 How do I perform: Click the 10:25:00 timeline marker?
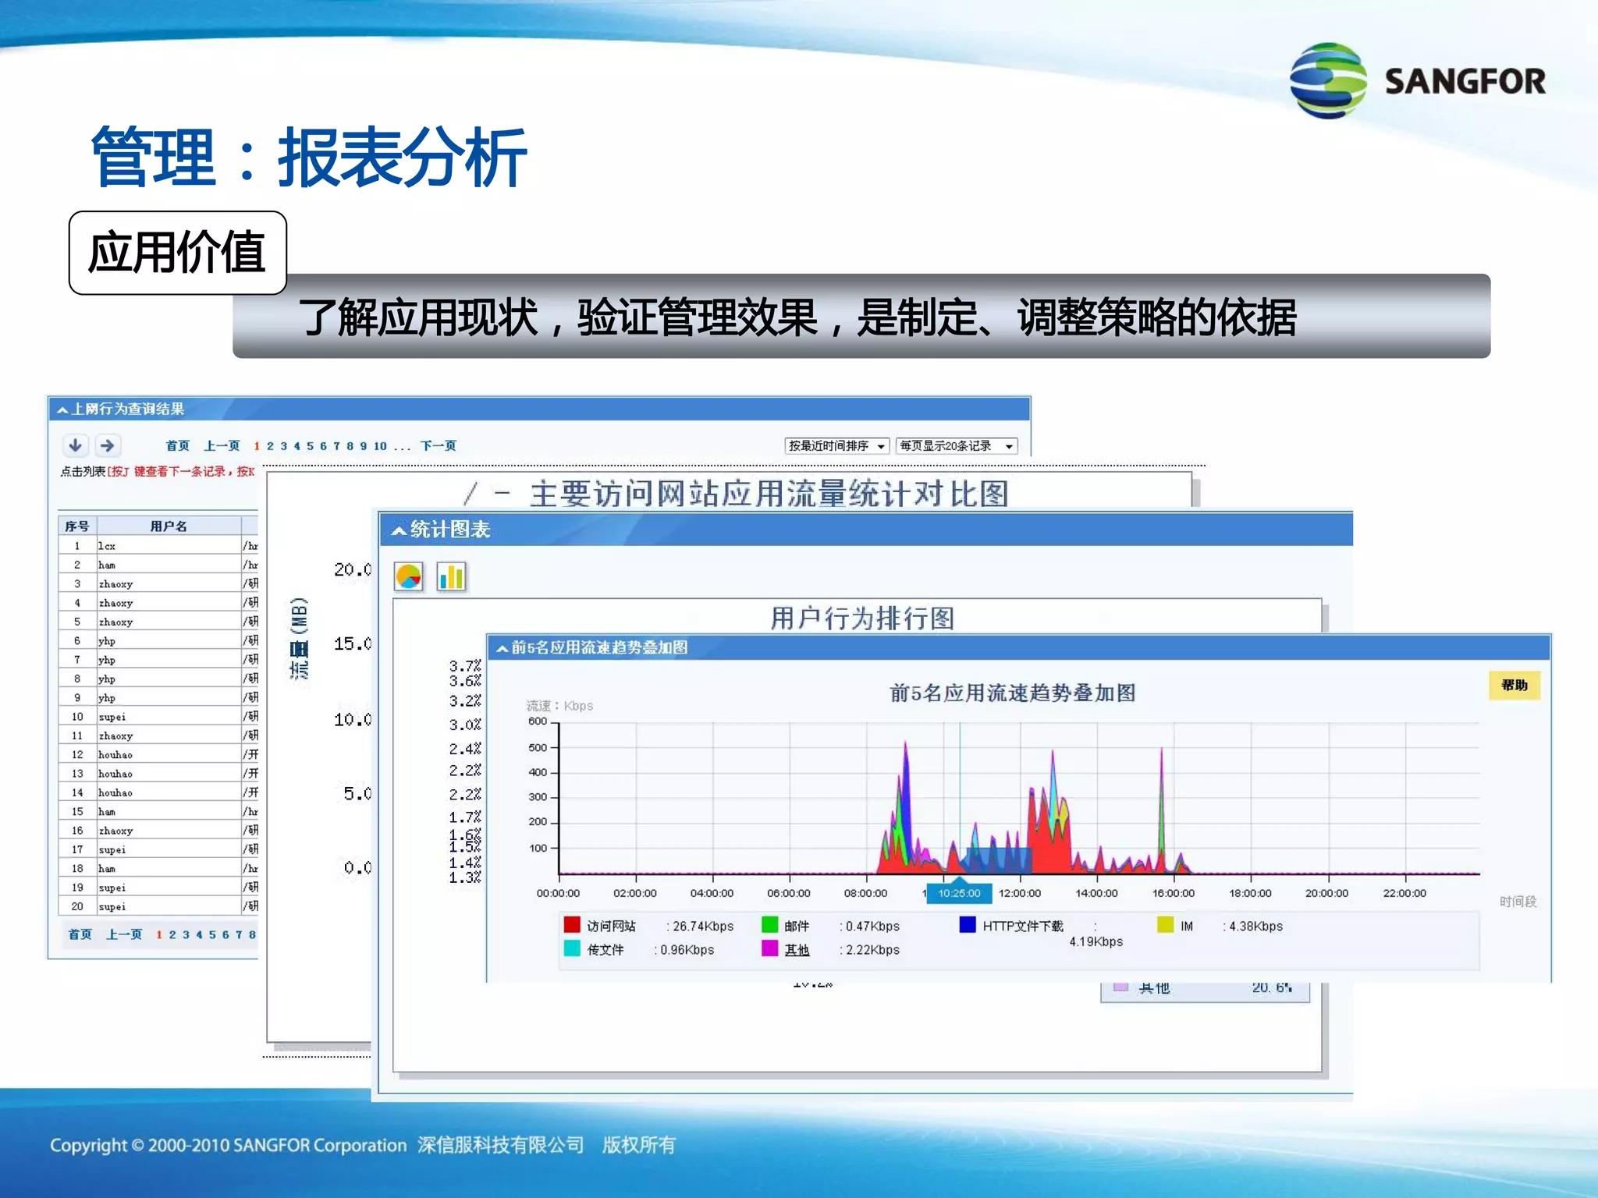959,894
